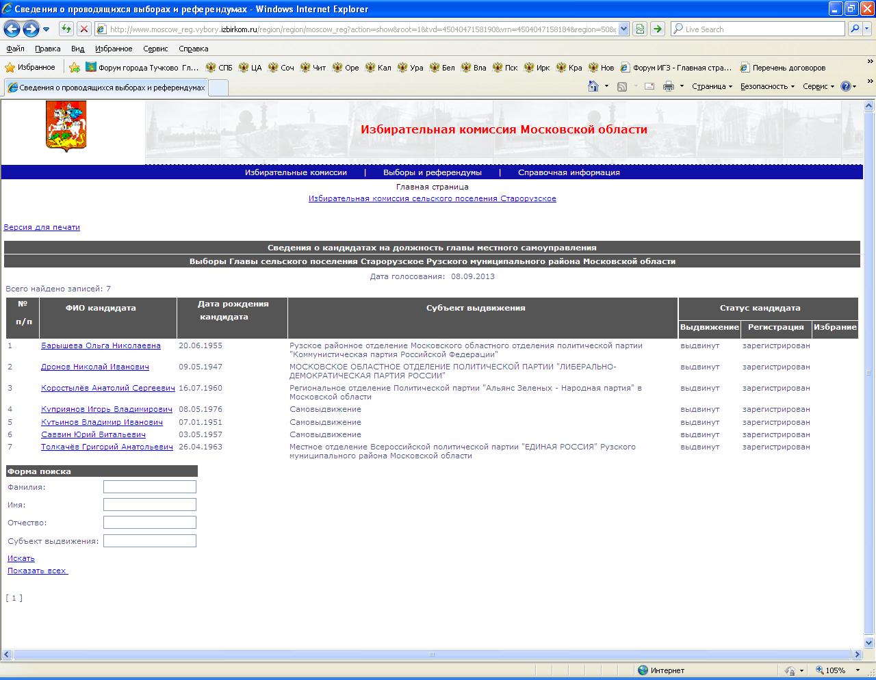Click the compatibility view icon
Viewport: 876px width, 680px height.
tap(640, 29)
